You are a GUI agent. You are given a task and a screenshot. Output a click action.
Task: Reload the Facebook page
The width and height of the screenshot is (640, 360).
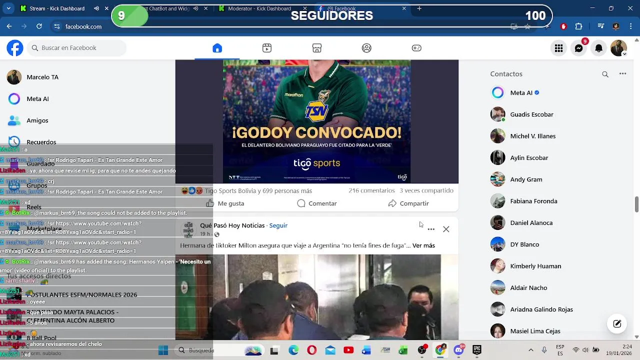coord(39,26)
